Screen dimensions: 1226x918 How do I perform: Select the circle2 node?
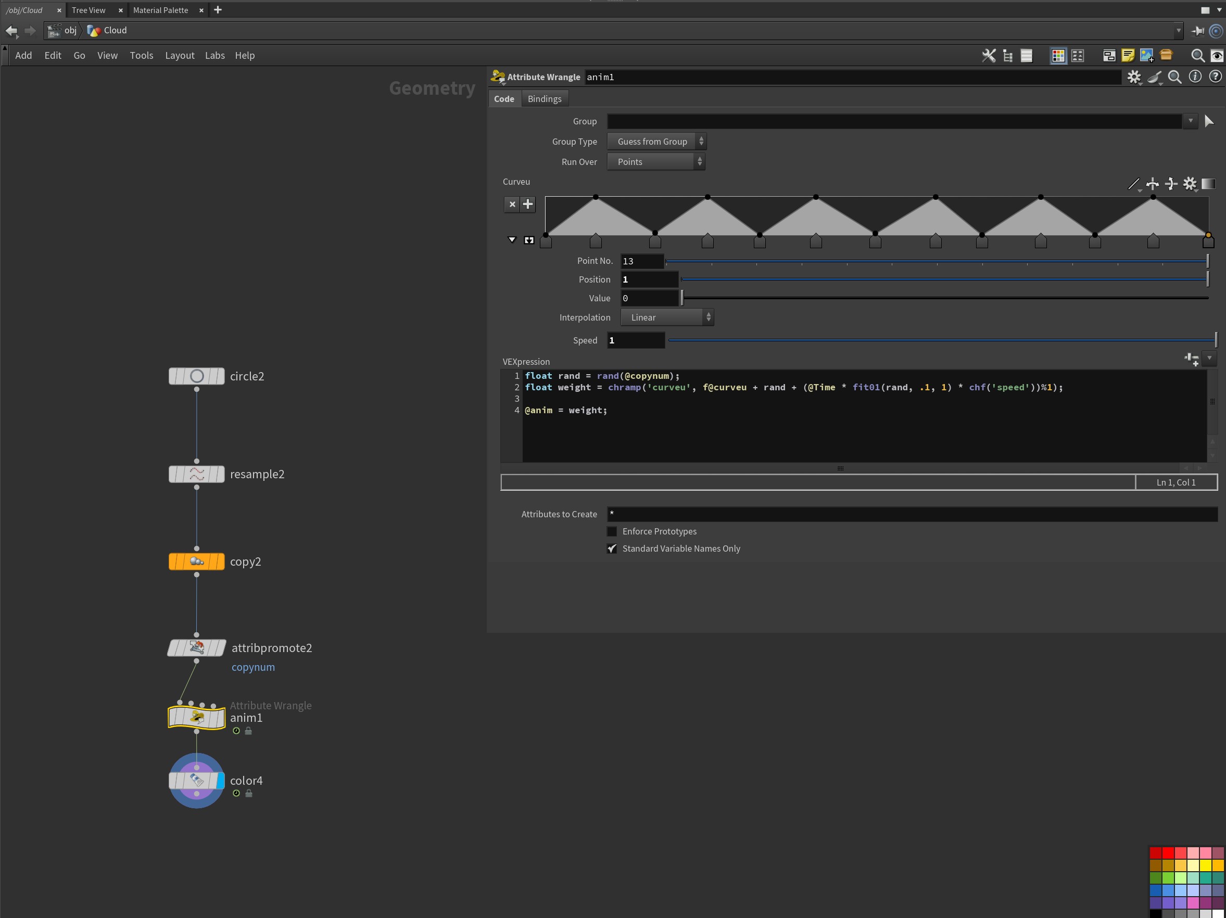(197, 376)
